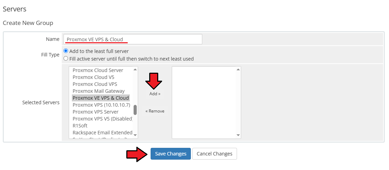Image resolution: width=389 pixels, height=170 pixels.
Task: Select Proxmox Cloud V5 in list
Action: point(94,77)
